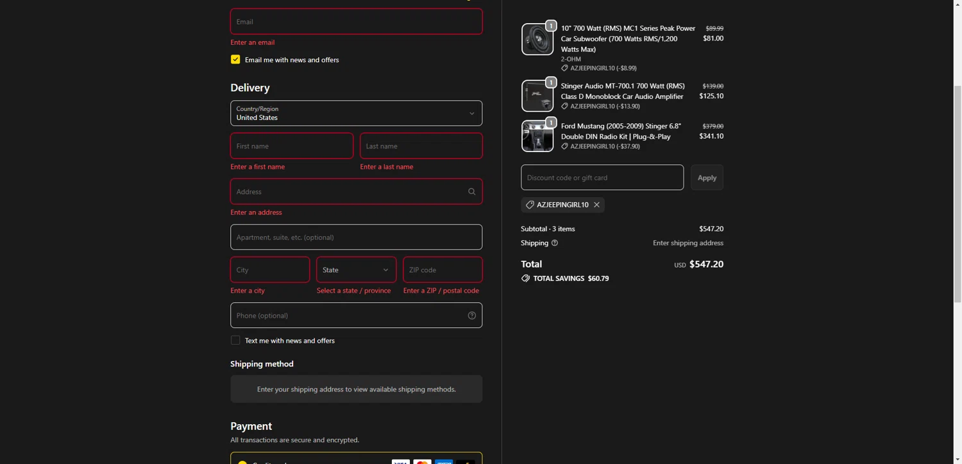Click the Country/Region chevron arrow

point(471,114)
